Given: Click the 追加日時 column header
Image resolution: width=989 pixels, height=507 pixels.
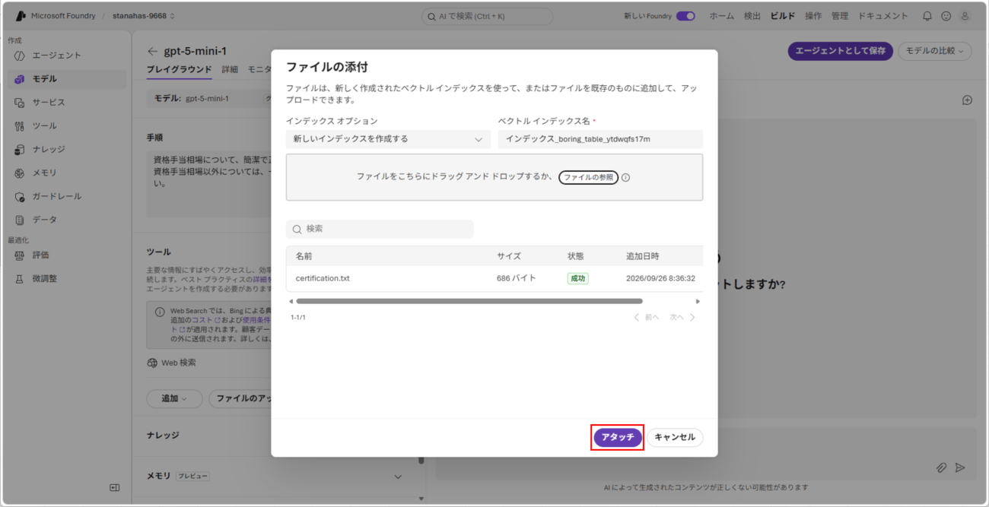Looking at the screenshot, I should [643, 256].
